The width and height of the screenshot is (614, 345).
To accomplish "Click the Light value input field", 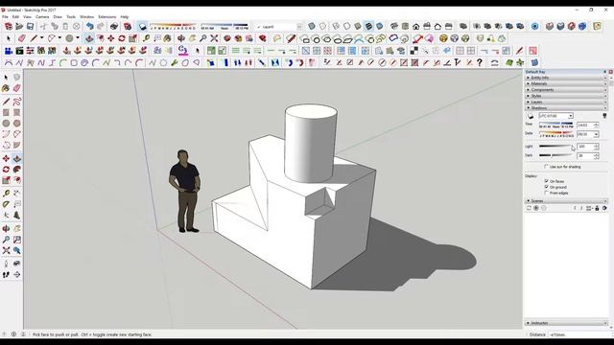I will 585,147.
